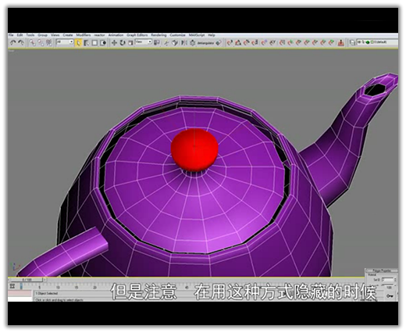Click the '0 / 100' time slider handle

click(27, 280)
